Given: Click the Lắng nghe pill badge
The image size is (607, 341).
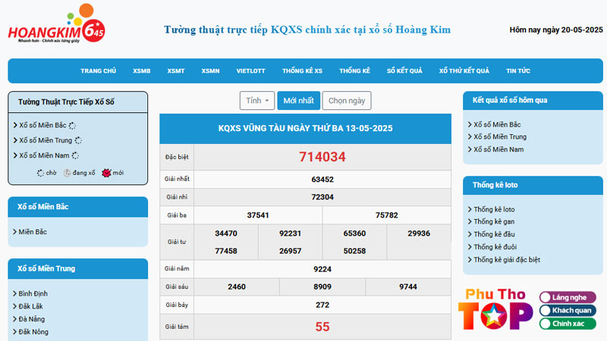Looking at the screenshot, I should click(568, 297).
